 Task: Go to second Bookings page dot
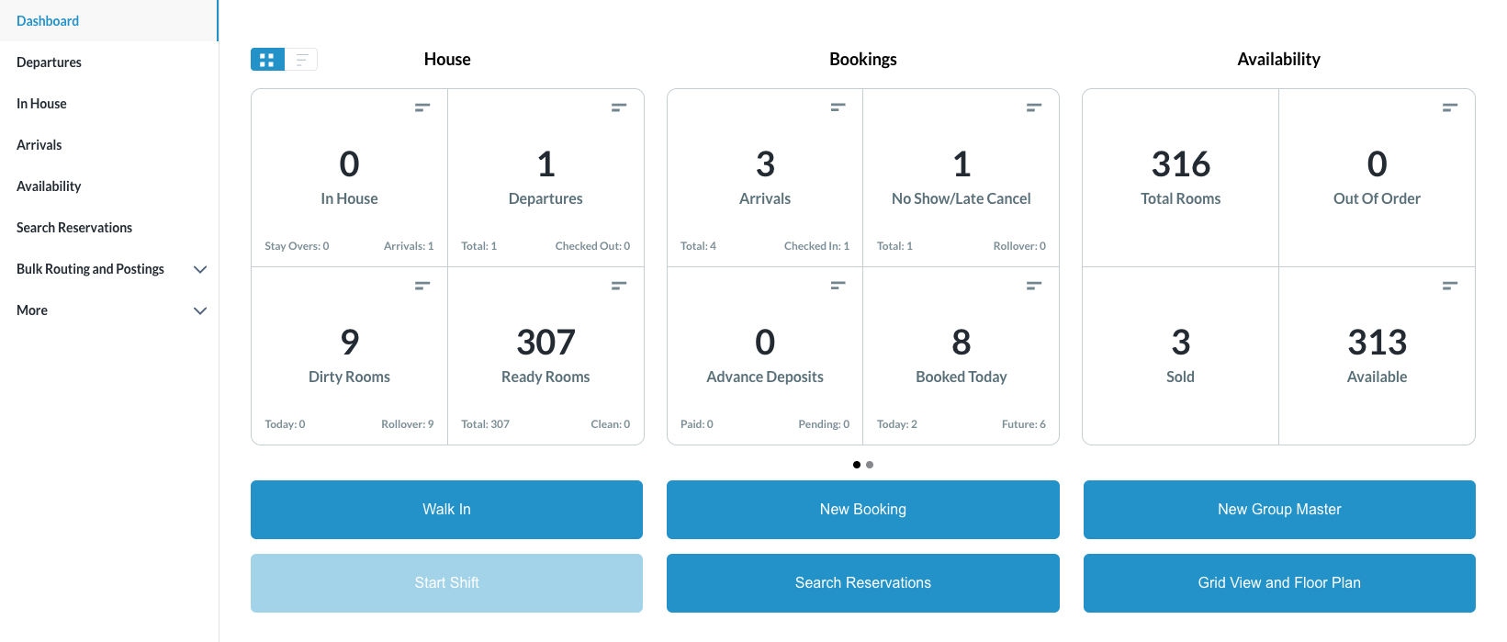coord(870,465)
